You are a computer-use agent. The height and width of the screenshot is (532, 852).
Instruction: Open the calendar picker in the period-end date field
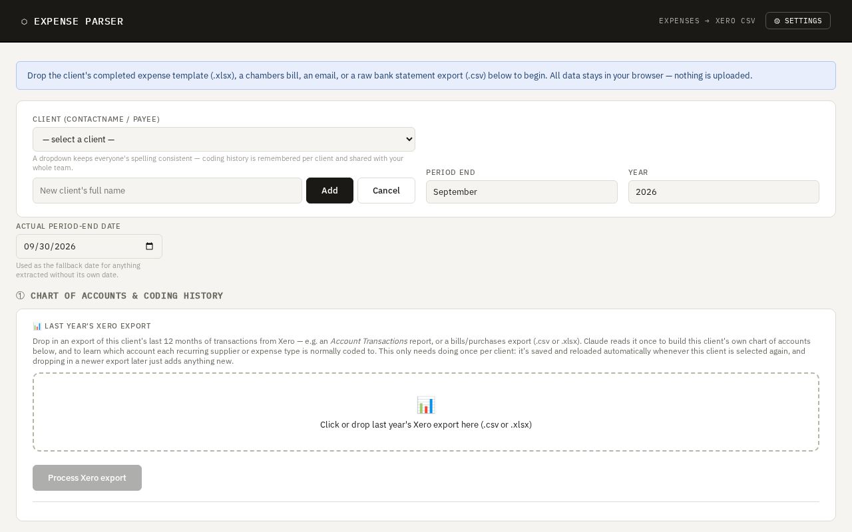(149, 246)
